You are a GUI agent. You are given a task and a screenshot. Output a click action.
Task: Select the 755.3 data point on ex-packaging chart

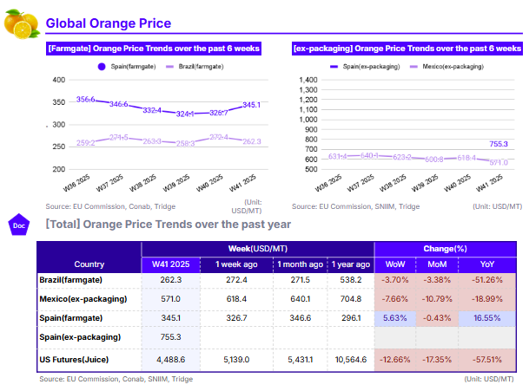click(499, 144)
